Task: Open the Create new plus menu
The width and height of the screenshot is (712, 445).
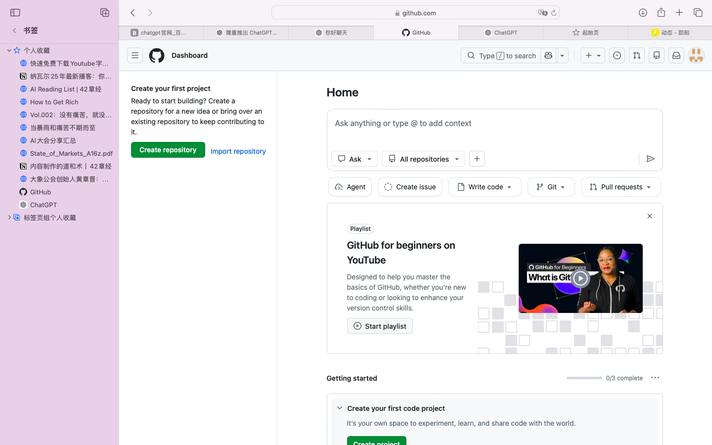Action: click(x=593, y=55)
